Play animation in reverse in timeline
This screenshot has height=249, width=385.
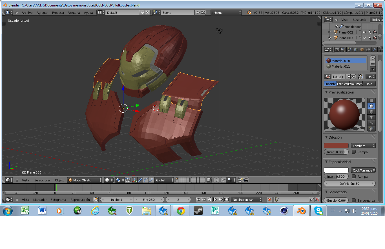click(209, 199)
